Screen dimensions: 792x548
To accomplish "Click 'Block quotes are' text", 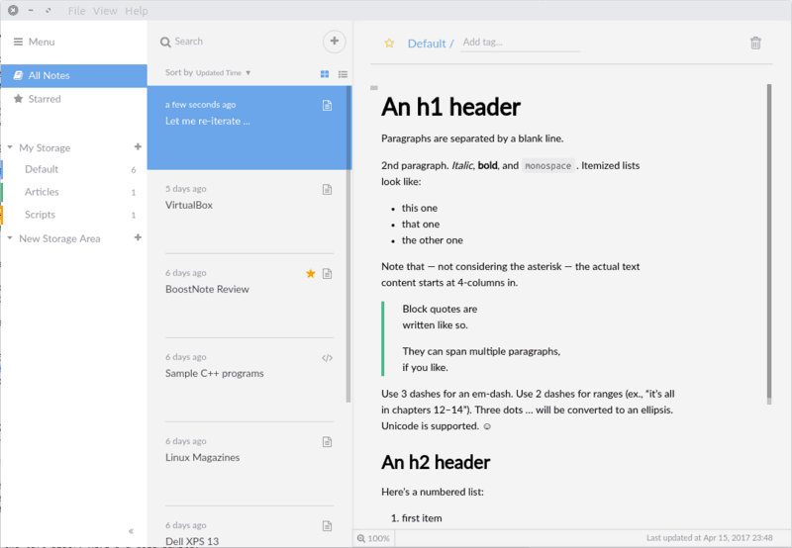I will [440, 309].
